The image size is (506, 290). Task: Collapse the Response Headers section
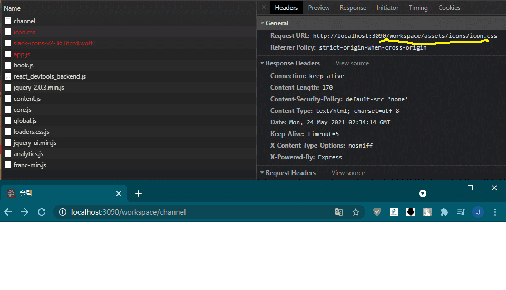(x=262, y=63)
